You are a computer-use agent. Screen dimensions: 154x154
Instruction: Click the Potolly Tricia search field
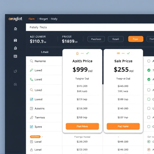pos(90,27)
